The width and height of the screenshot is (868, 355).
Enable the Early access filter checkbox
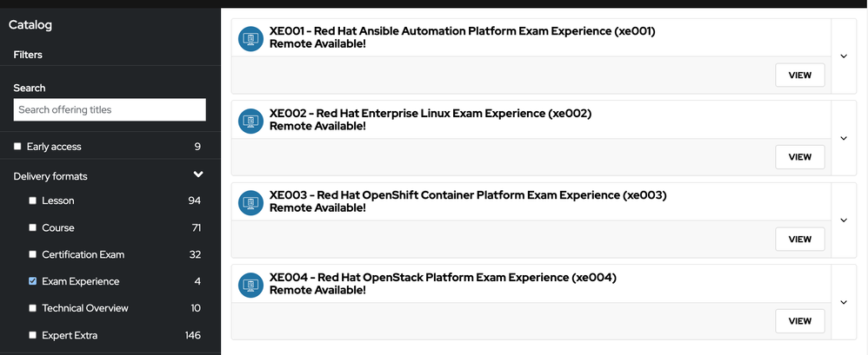[x=17, y=147]
